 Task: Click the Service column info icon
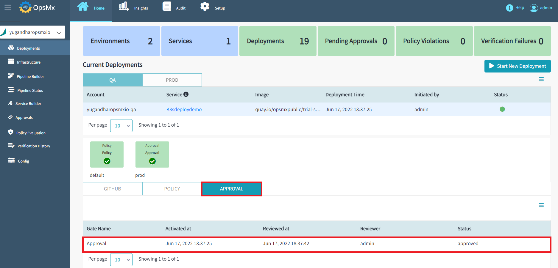(x=186, y=94)
